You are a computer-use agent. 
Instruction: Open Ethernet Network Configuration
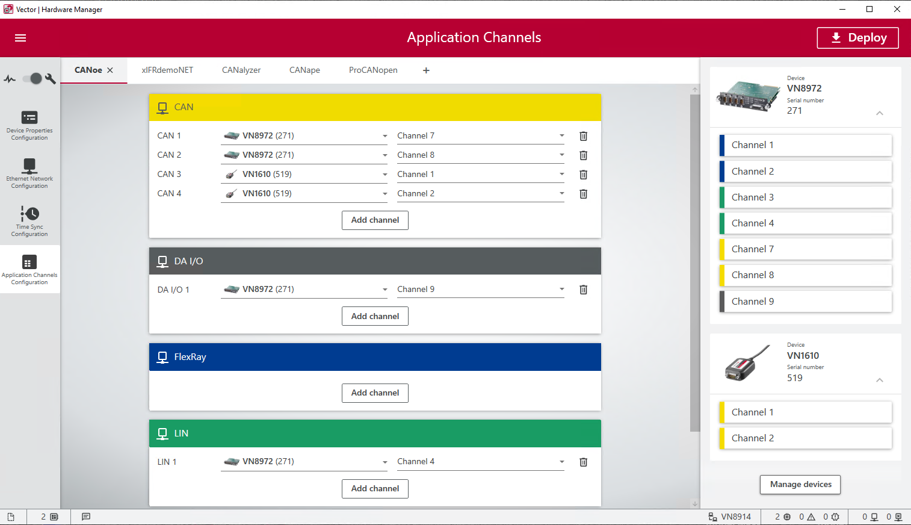point(29,173)
